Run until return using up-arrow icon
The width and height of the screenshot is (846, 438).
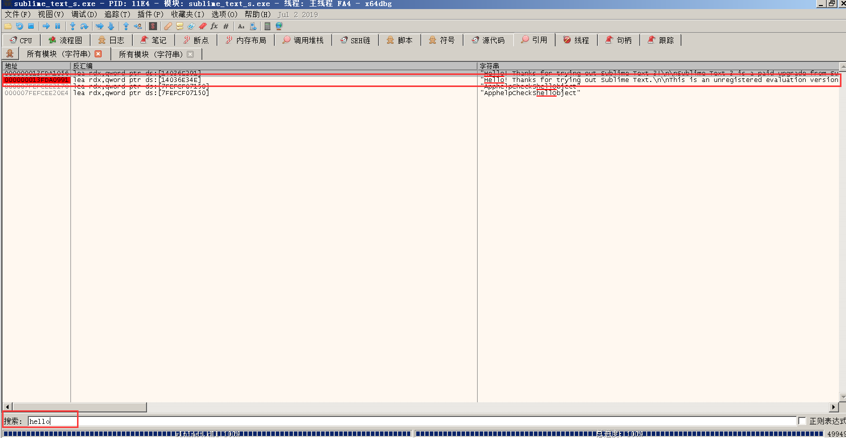pos(126,26)
